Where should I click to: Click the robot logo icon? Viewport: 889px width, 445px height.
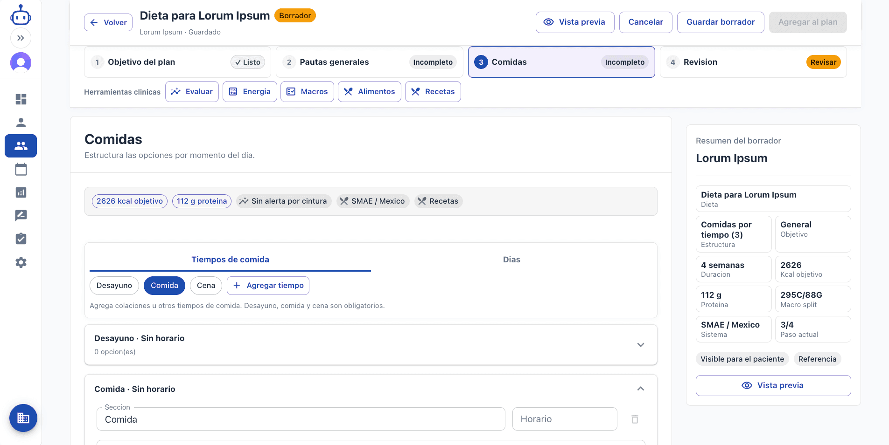[21, 14]
